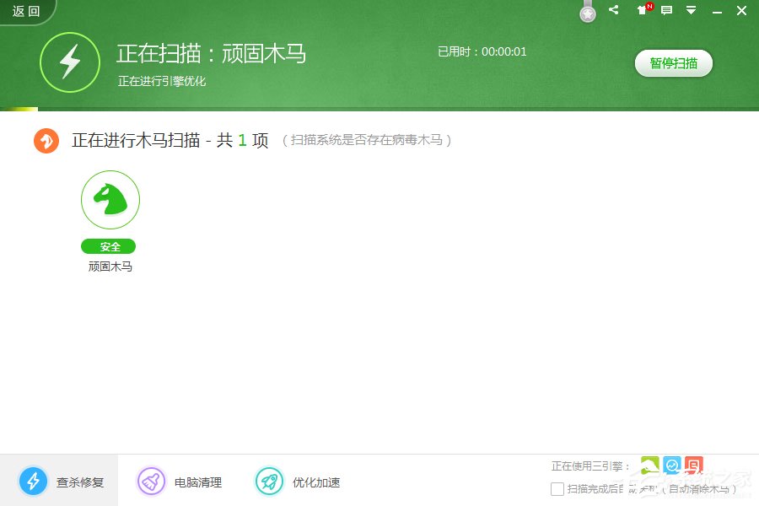
Task: Click the first scan engine icon
Action: click(x=649, y=465)
